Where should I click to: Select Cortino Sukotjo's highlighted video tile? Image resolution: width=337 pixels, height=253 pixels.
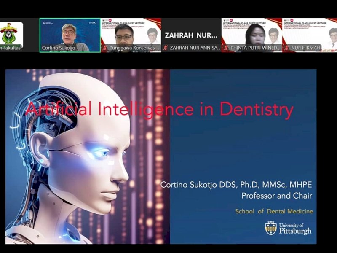click(x=69, y=34)
